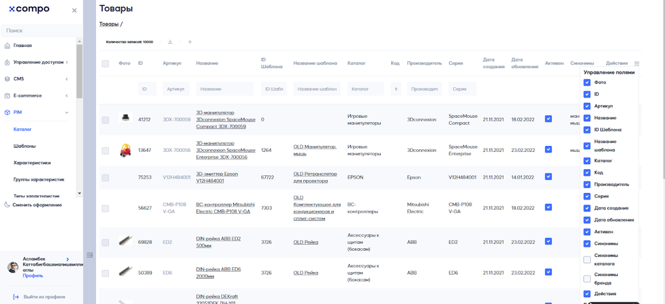
Task: Click the Каталог filter input field
Action: 366,89
